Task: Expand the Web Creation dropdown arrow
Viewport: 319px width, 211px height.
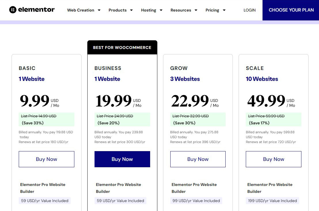Action: tap(99, 10)
